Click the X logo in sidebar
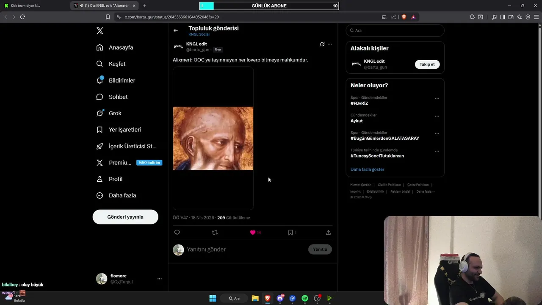The width and height of the screenshot is (542, 305). point(100,31)
